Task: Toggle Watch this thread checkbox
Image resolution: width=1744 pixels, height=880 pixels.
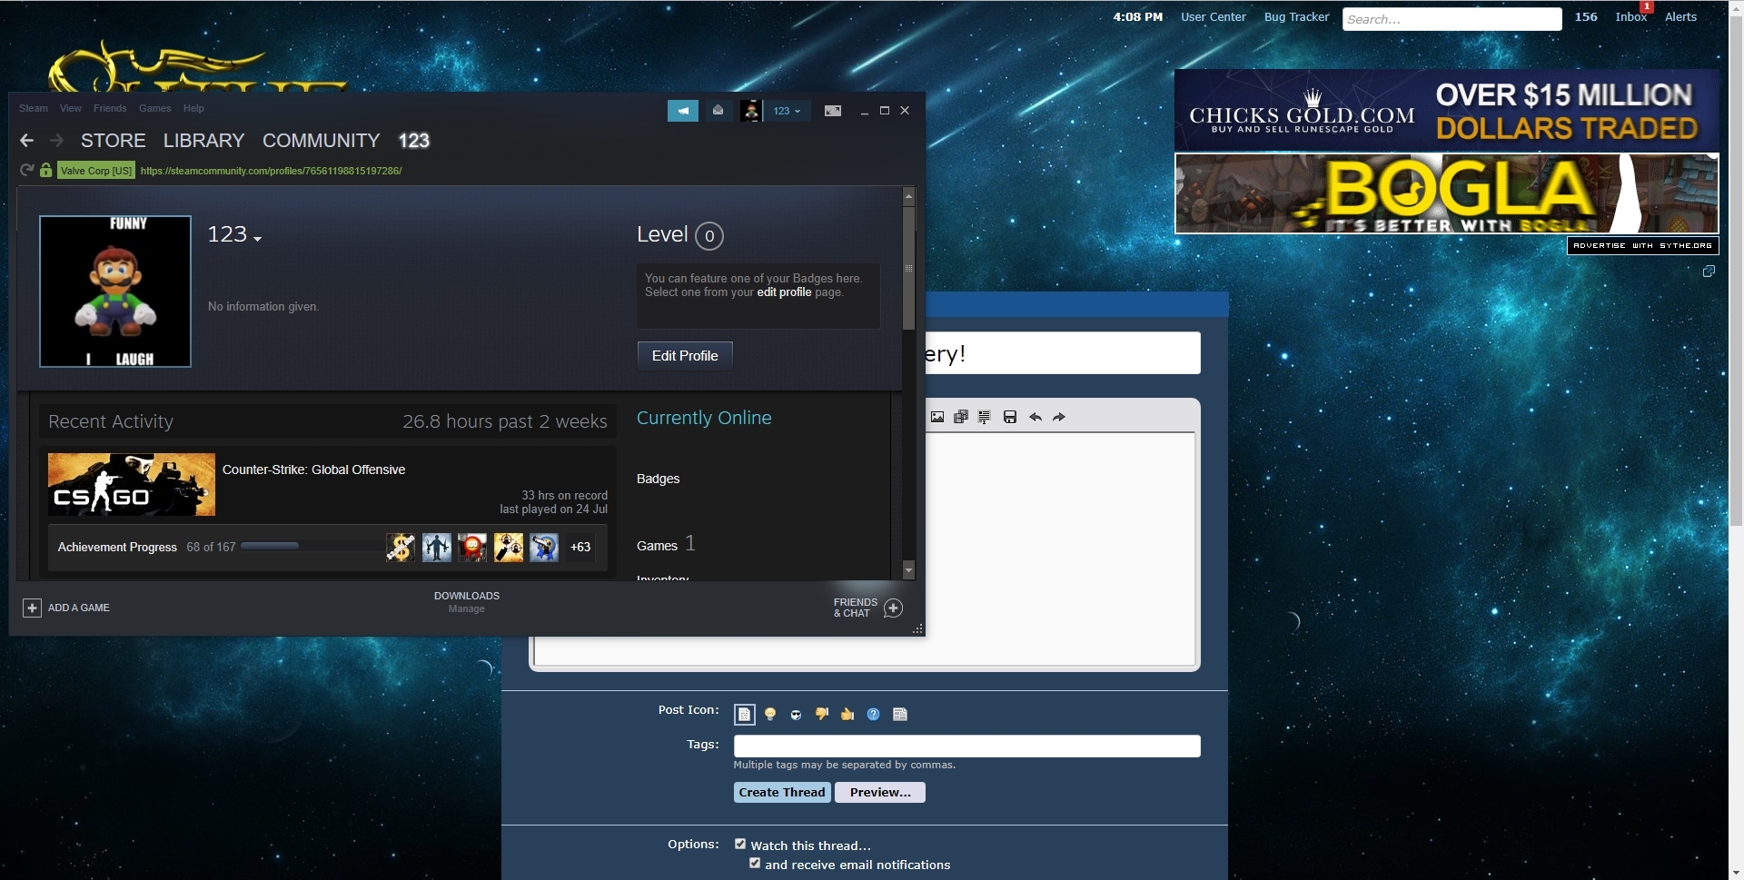Action: pos(740,844)
